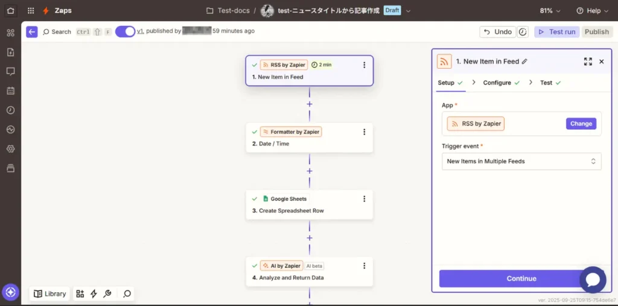Expand the Help menu
Viewport: 618px width, 306px height.
(x=593, y=11)
